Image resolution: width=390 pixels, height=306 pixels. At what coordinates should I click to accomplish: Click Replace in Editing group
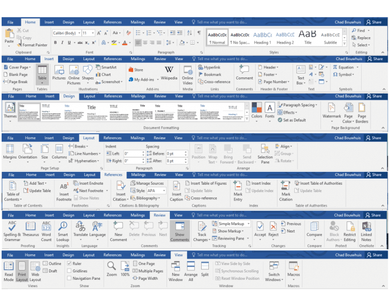click(x=361, y=38)
